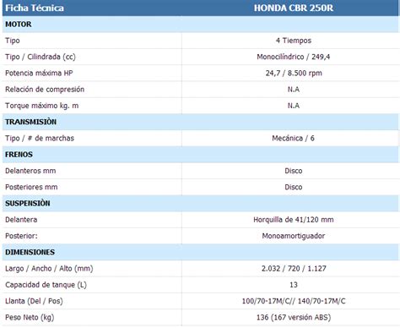Image resolution: width=400 pixels, height=328 pixels.
Task: Click 'Largo / Ancho / Alto (mm)' label
Action: click(x=49, y=269)
